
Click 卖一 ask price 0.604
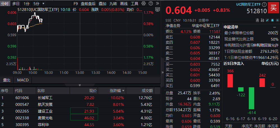click(x=195, y=58)
